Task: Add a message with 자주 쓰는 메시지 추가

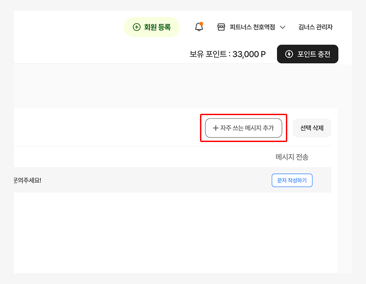Action: [x=243, y=128]
